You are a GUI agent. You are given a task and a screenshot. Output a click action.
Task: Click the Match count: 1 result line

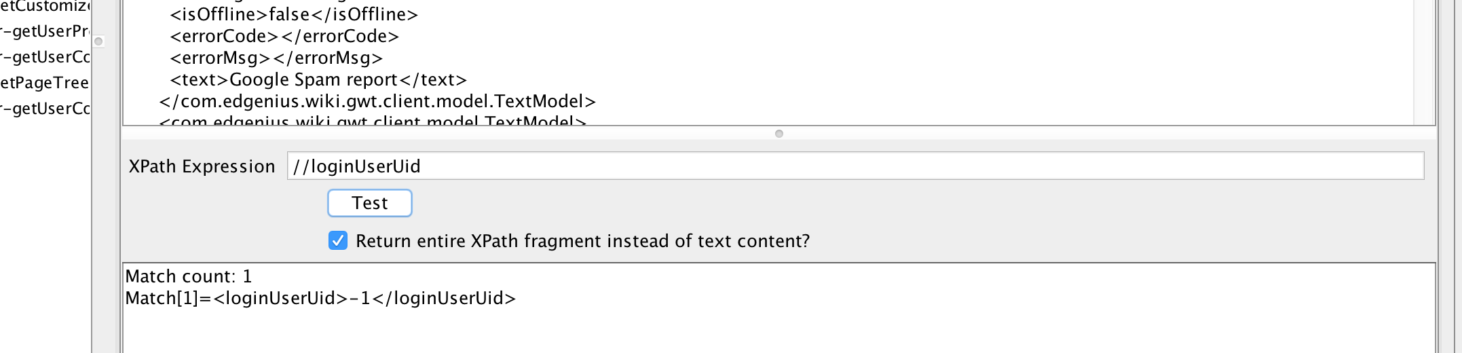(189, 276)
